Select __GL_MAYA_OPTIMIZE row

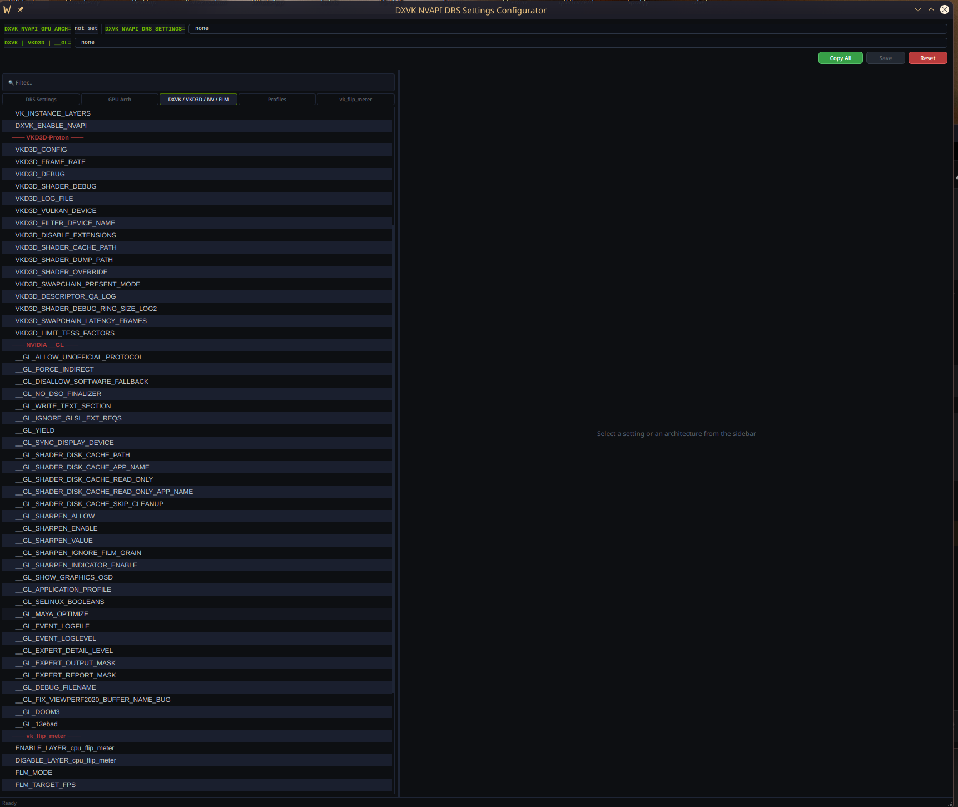[x=197, y=614]
